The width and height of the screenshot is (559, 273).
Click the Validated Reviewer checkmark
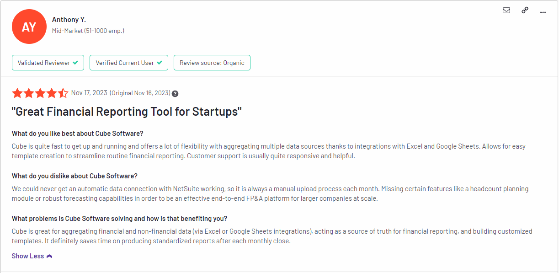[x=75, y=63]
